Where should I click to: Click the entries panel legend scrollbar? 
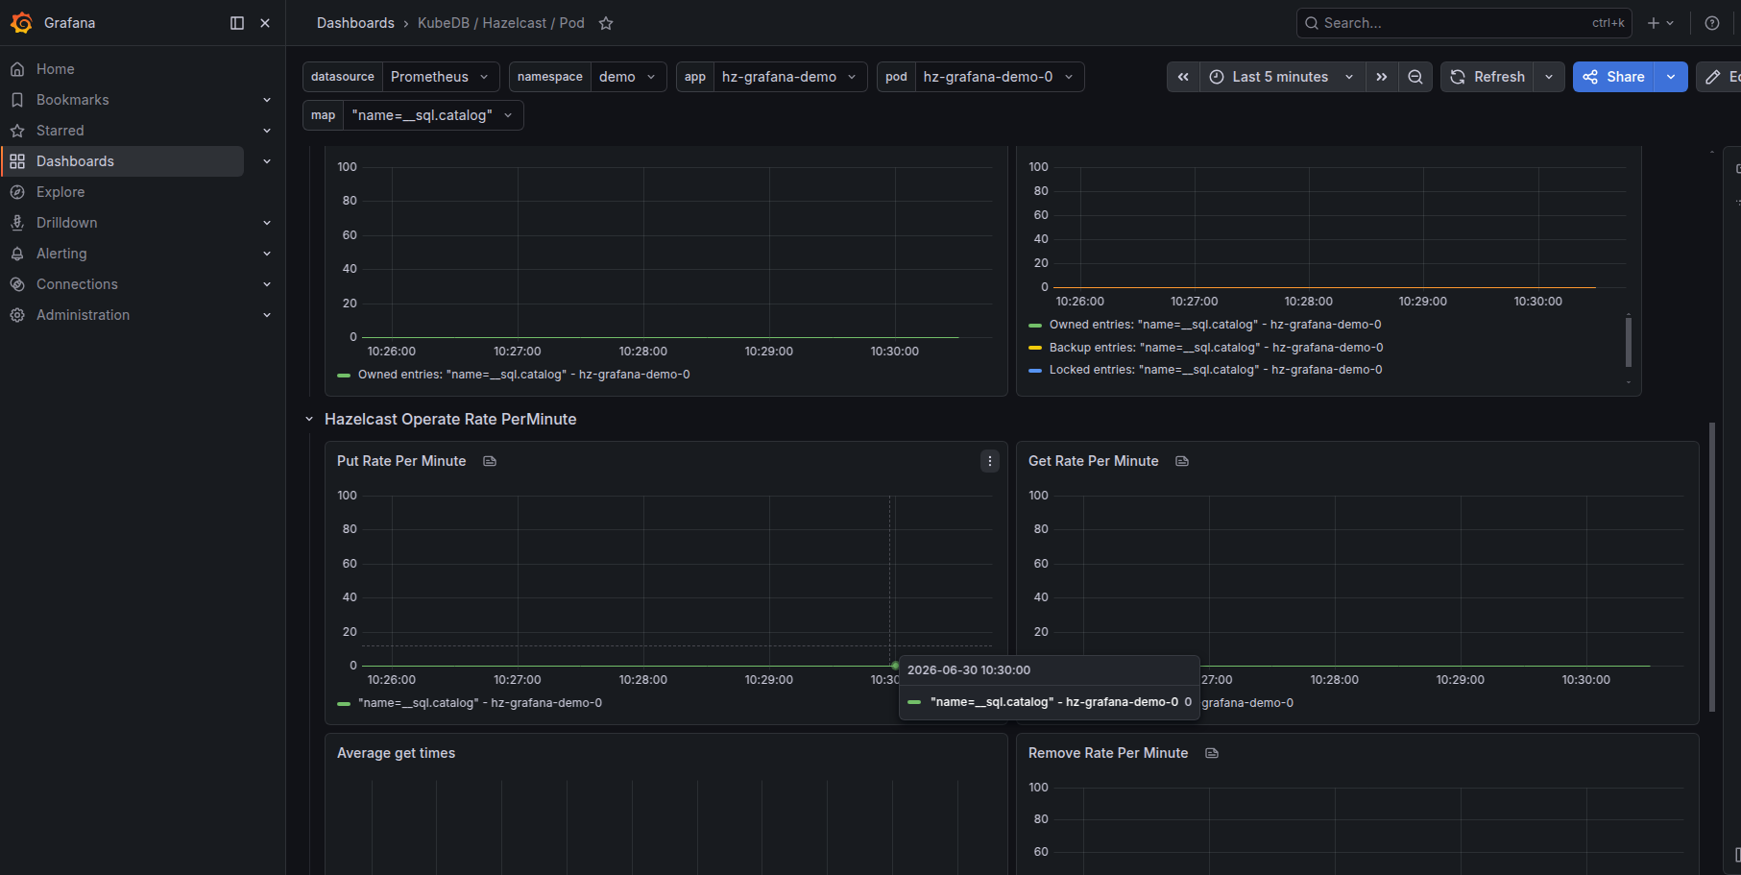(x=1628, y=342)
